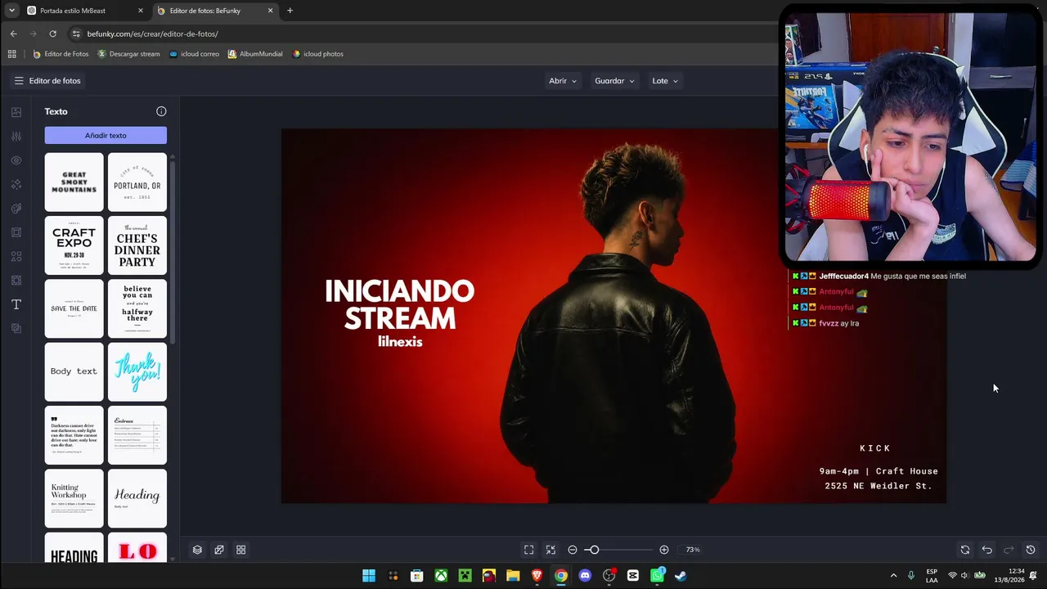Open the Editor de Fotos bookmark
1047x589 pixels.
click(61, 54)
